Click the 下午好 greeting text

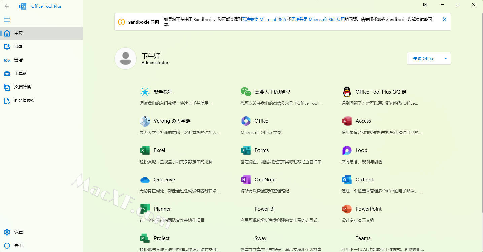[150, 56]
